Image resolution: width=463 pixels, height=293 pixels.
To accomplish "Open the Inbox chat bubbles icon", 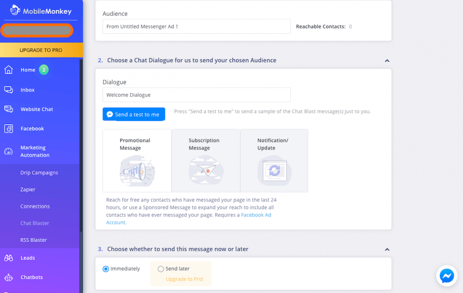I will tap(9, 90).
